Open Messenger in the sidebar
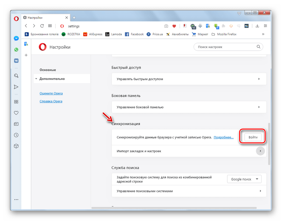Viewport: 282px width, 221px height. point(16,38)
